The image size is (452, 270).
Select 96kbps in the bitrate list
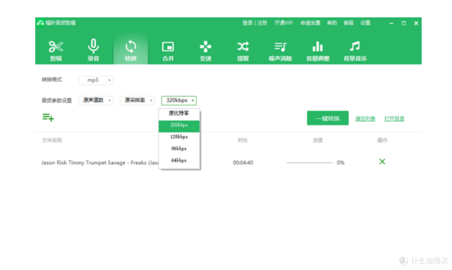coord(179,149)
